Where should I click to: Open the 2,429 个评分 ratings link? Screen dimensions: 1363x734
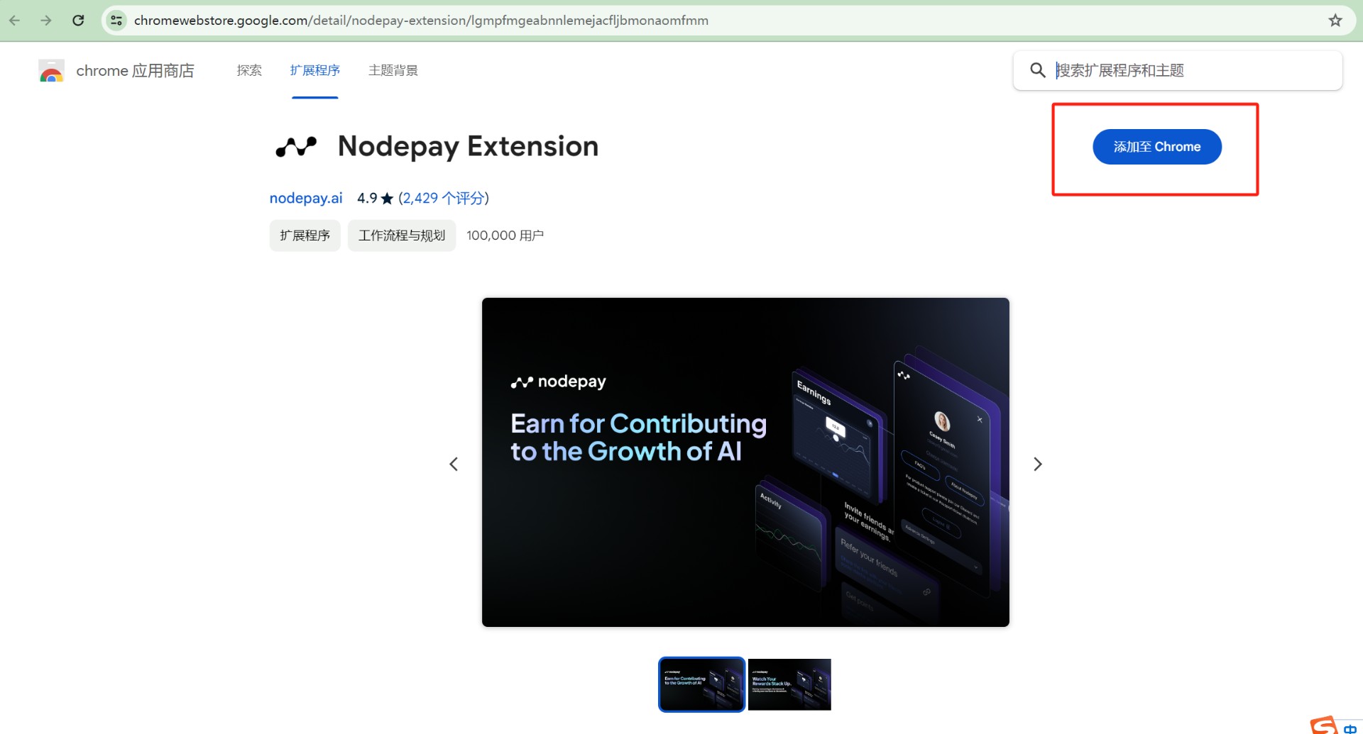point(444,198)
